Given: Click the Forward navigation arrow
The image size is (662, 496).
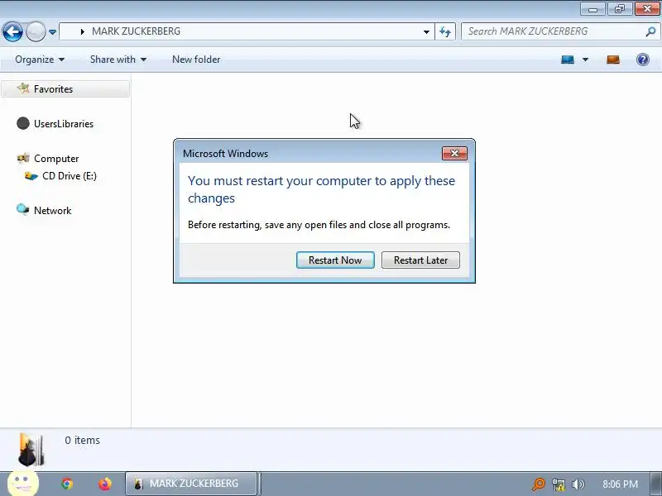Looking at the screenshot, I should click(x=36, y=31).
